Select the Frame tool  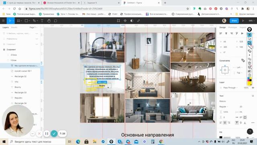(x=18, y=21)
